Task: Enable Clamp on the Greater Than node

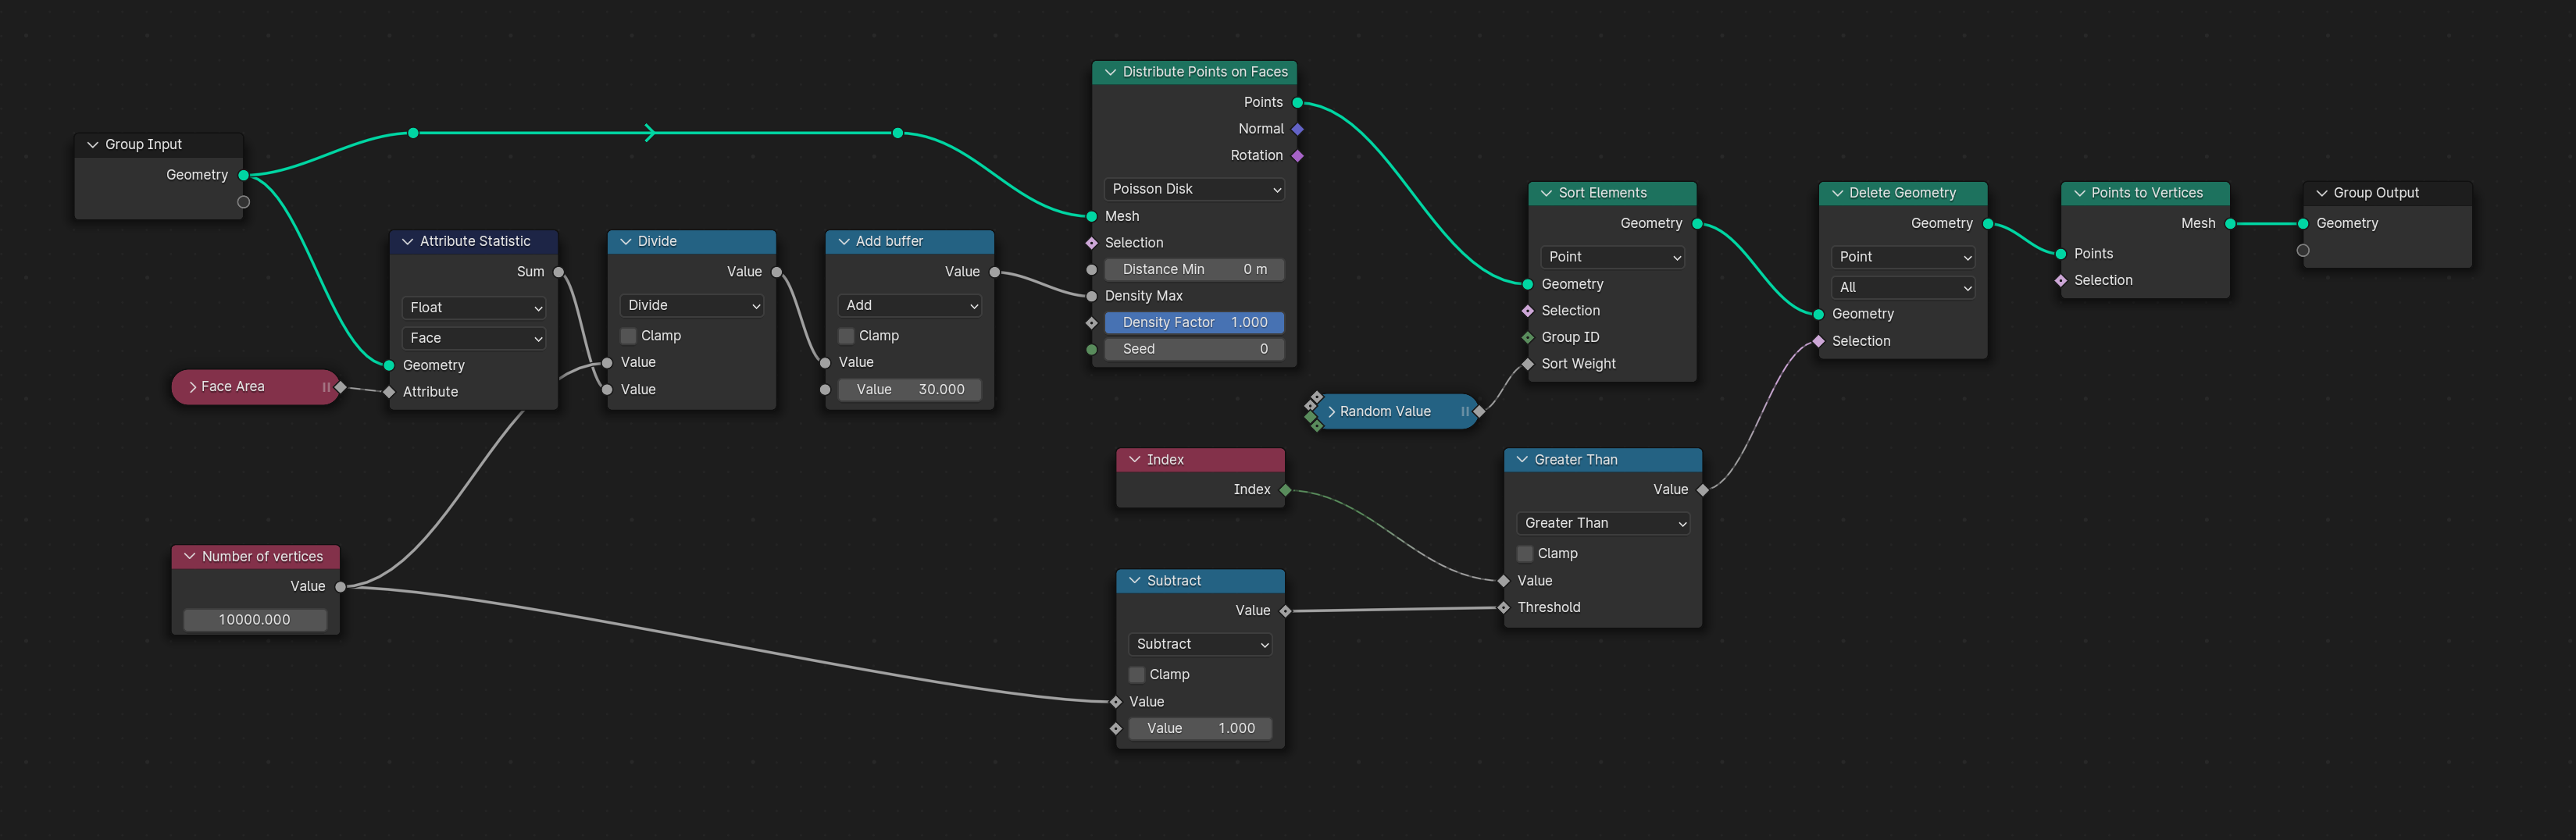Action: pyautogui.click(x=1525, y=553)
